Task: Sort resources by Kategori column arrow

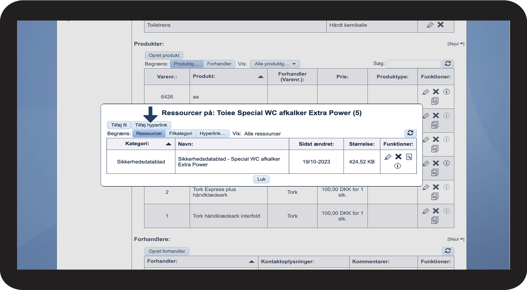Action: pos(169,144)
